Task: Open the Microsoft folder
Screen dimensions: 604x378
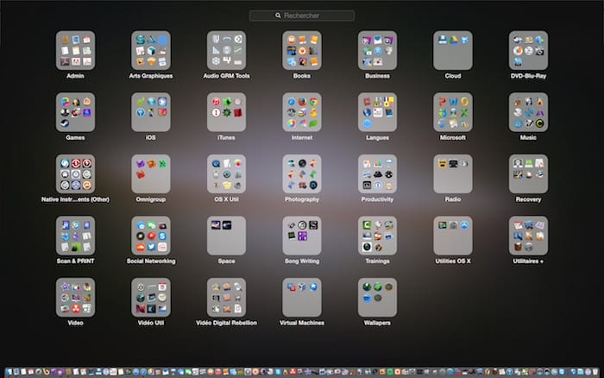Action: pos(453,112)
